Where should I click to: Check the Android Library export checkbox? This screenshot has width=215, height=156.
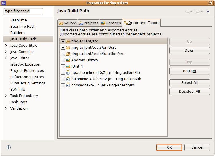tap(63, 60)
